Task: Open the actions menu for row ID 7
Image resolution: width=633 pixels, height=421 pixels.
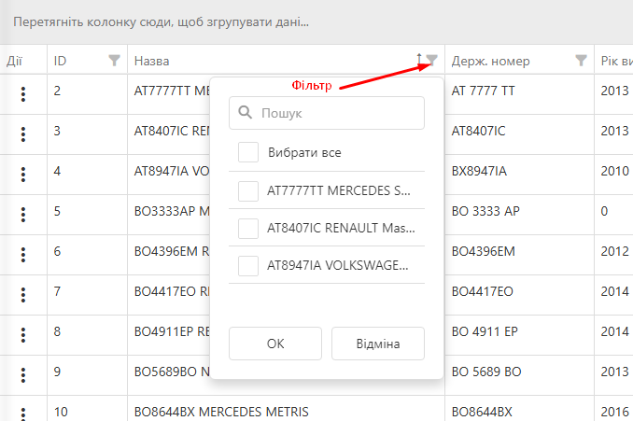Action: [x=23, y=295]
